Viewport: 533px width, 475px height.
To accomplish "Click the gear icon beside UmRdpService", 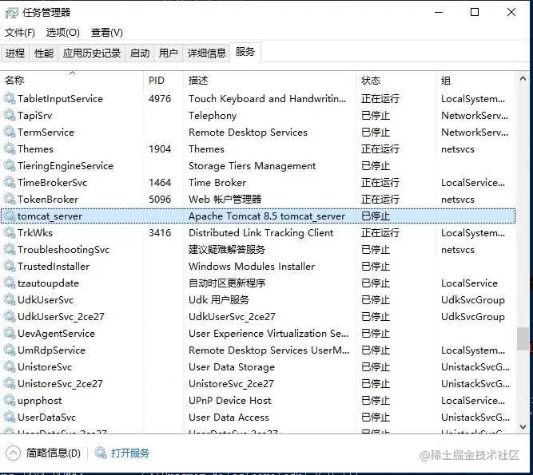I will tap(10, 350).
